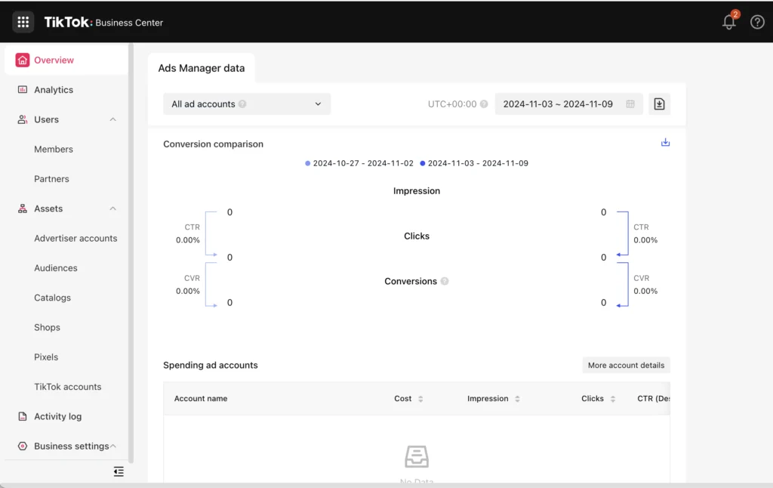Click the export icon beside the date range
Screen dimensions: 773x488
(x=659, y=103)
